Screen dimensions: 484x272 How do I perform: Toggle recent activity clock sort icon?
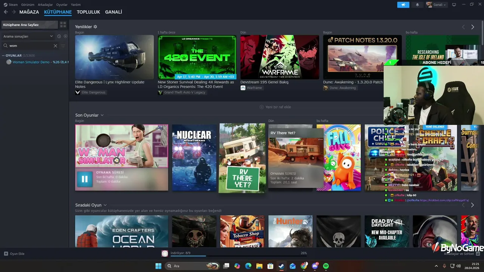tap(59, 36)
